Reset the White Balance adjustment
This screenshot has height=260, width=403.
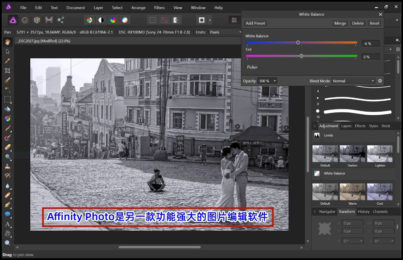(x=374, y=23)
